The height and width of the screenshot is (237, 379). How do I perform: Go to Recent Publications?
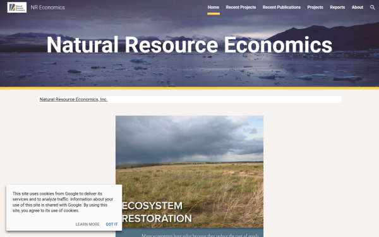click(282, 7)
